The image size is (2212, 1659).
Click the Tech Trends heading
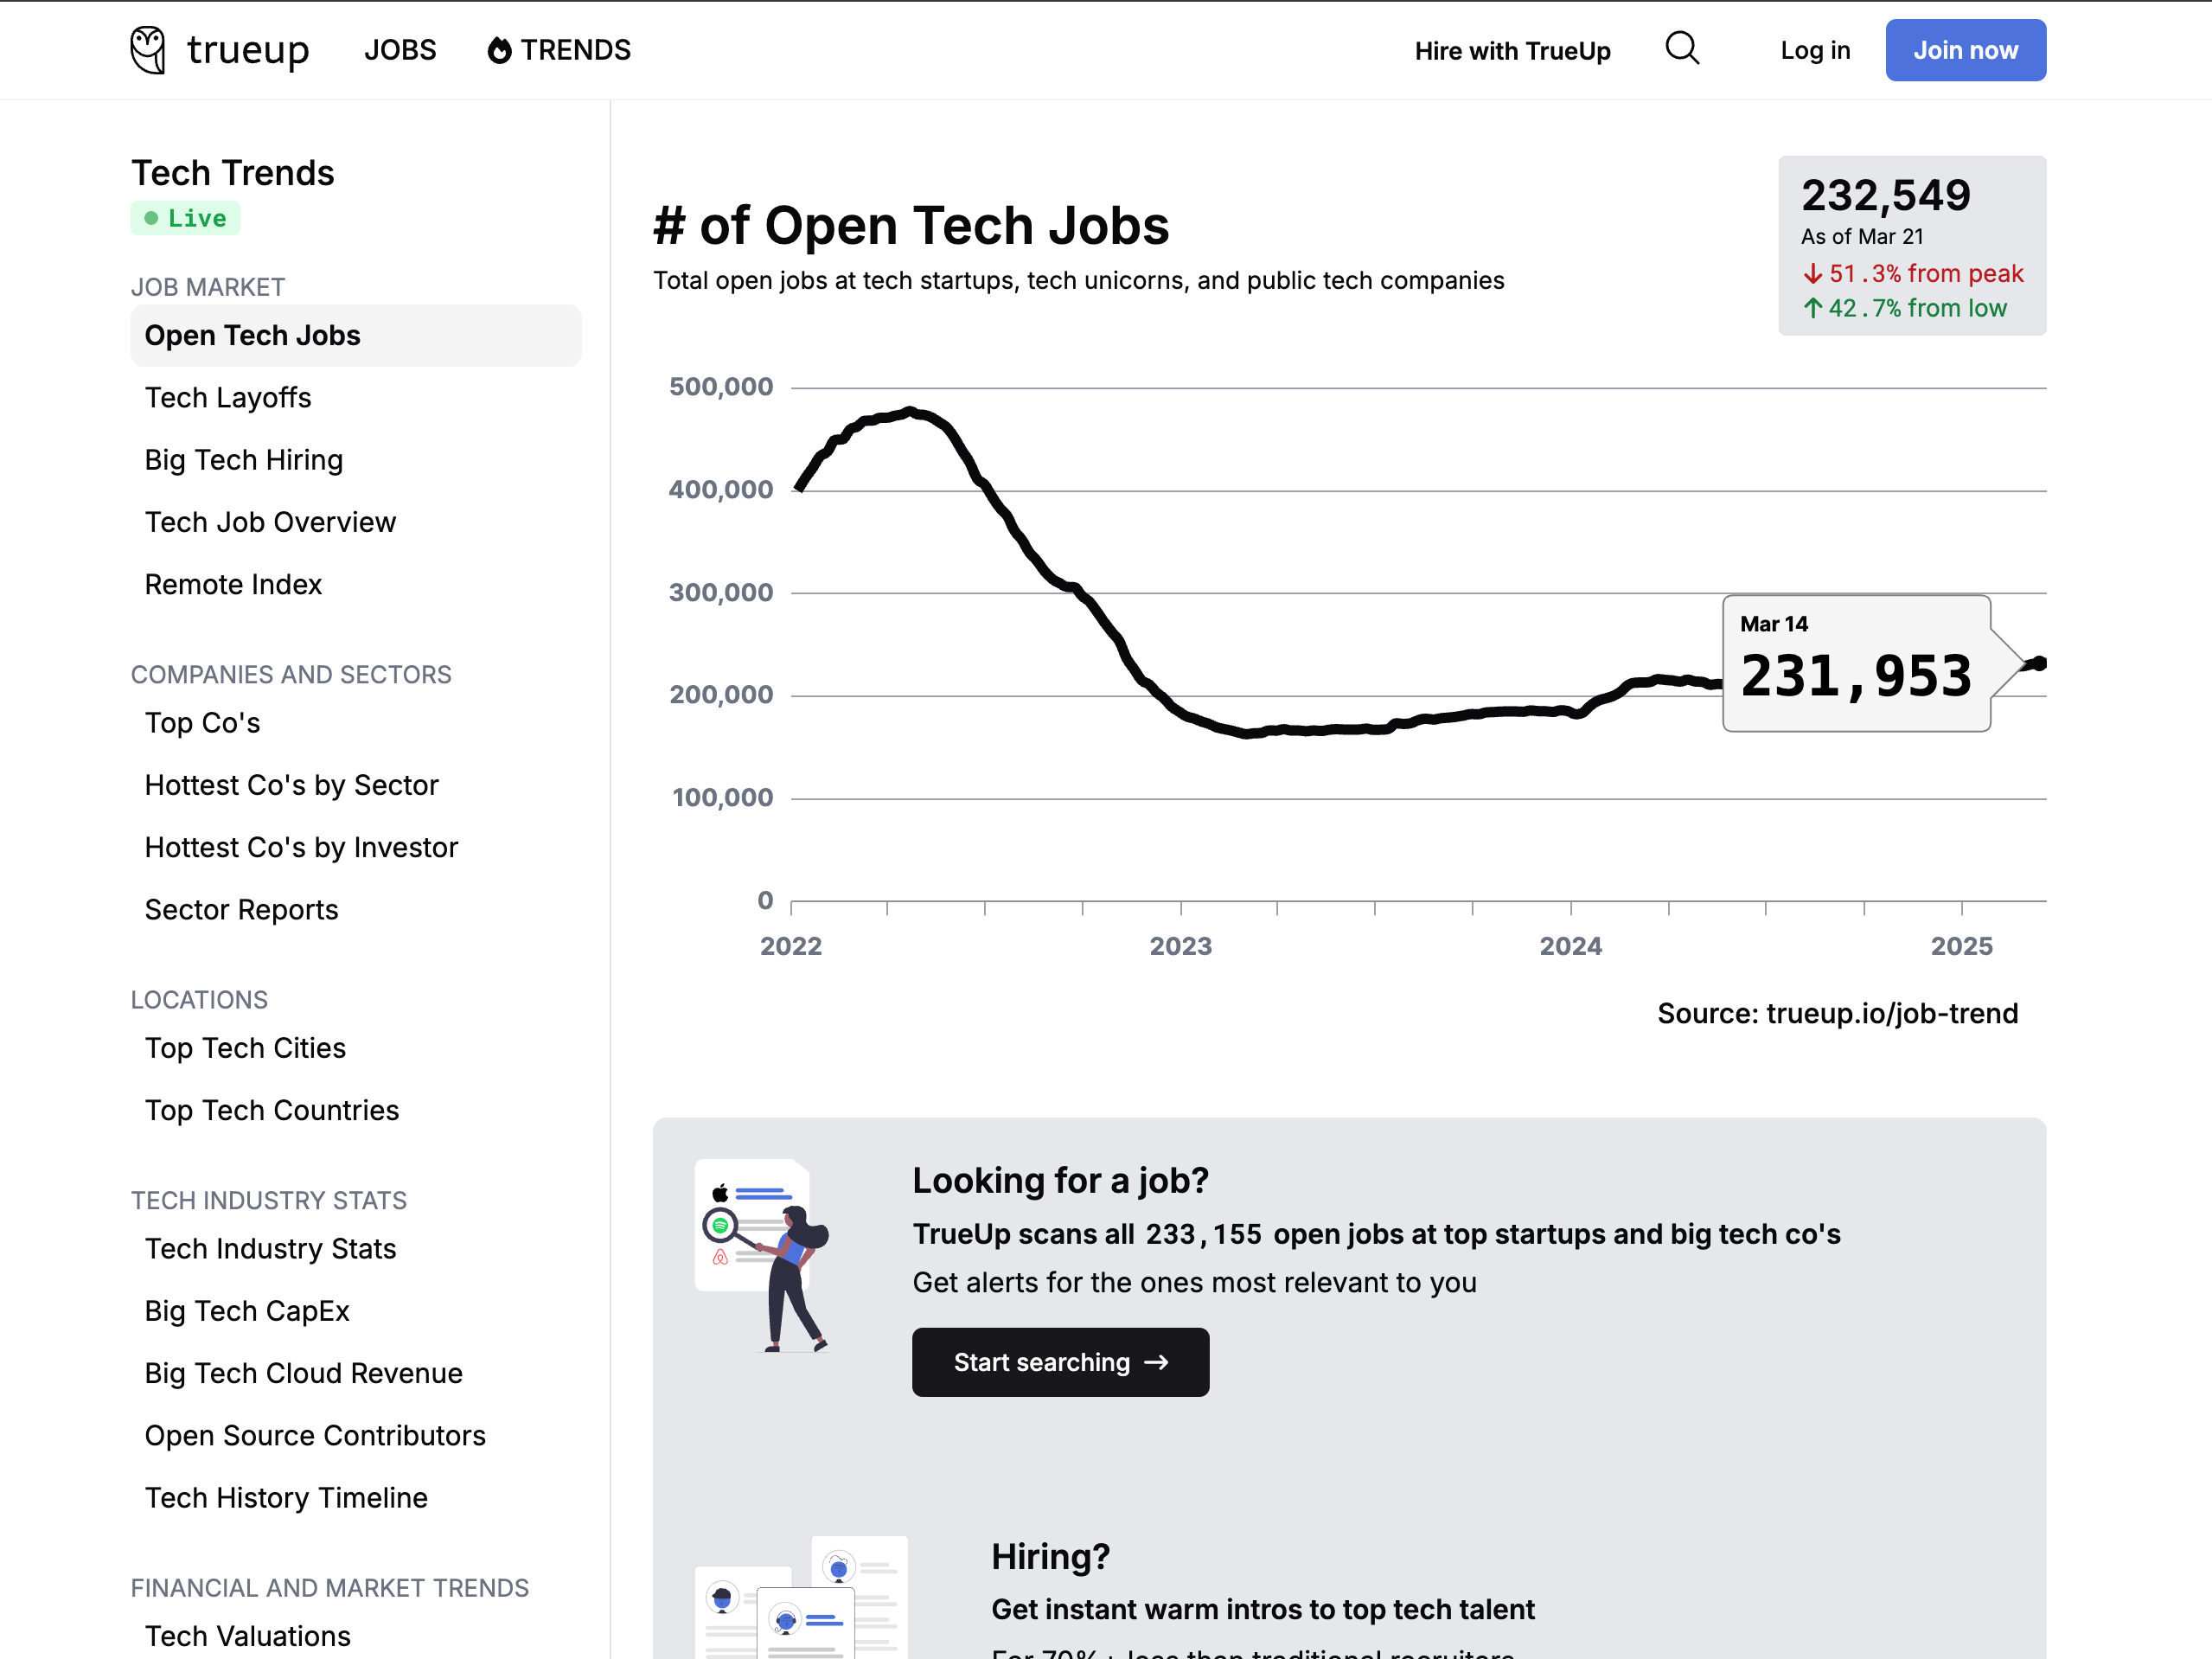(x=233, y=173)
